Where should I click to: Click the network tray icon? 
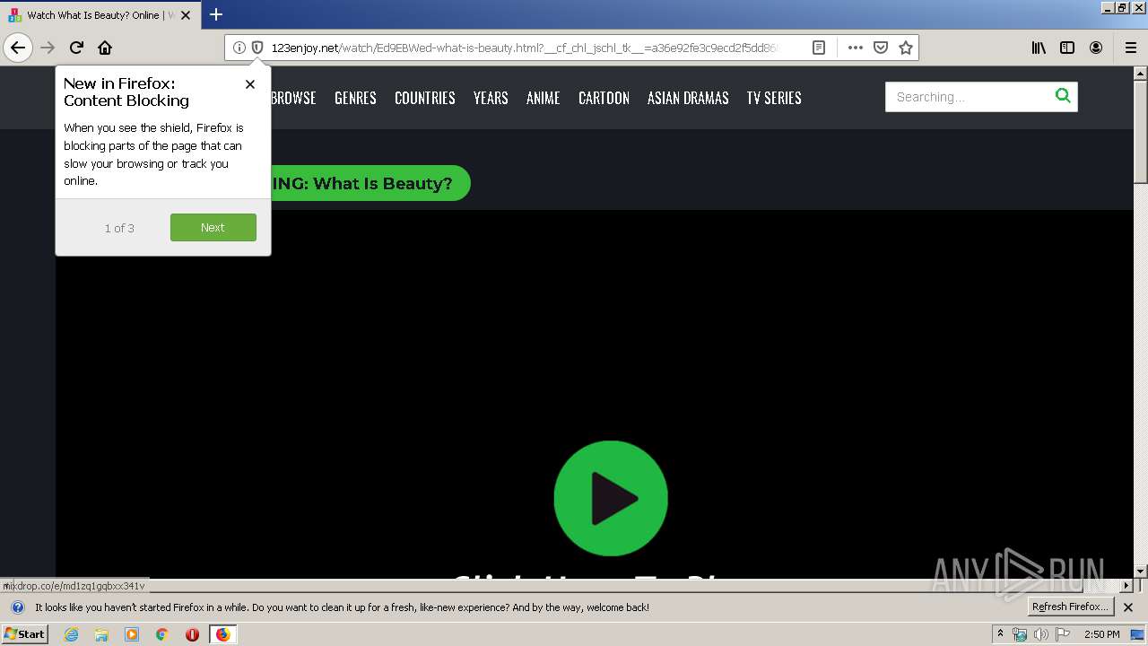[x=1020, y=634]
